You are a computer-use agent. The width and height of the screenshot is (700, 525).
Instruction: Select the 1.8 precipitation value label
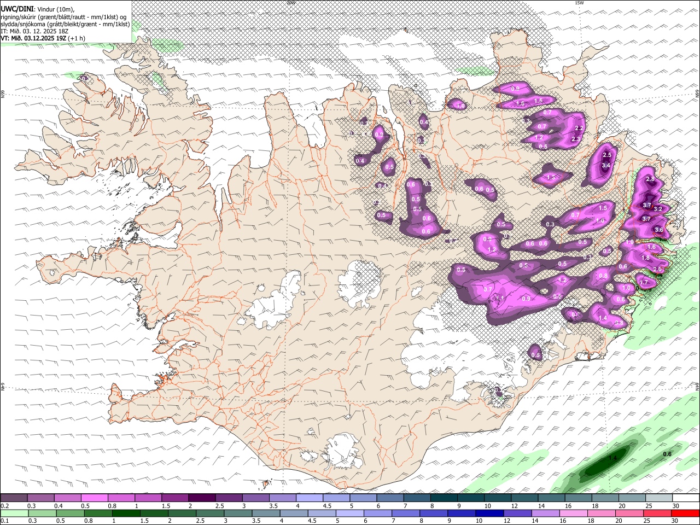(x=645, y=258)
